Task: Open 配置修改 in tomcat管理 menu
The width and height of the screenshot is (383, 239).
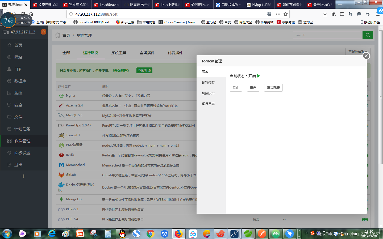Action: pyautogui.click(x=208, y=83)
